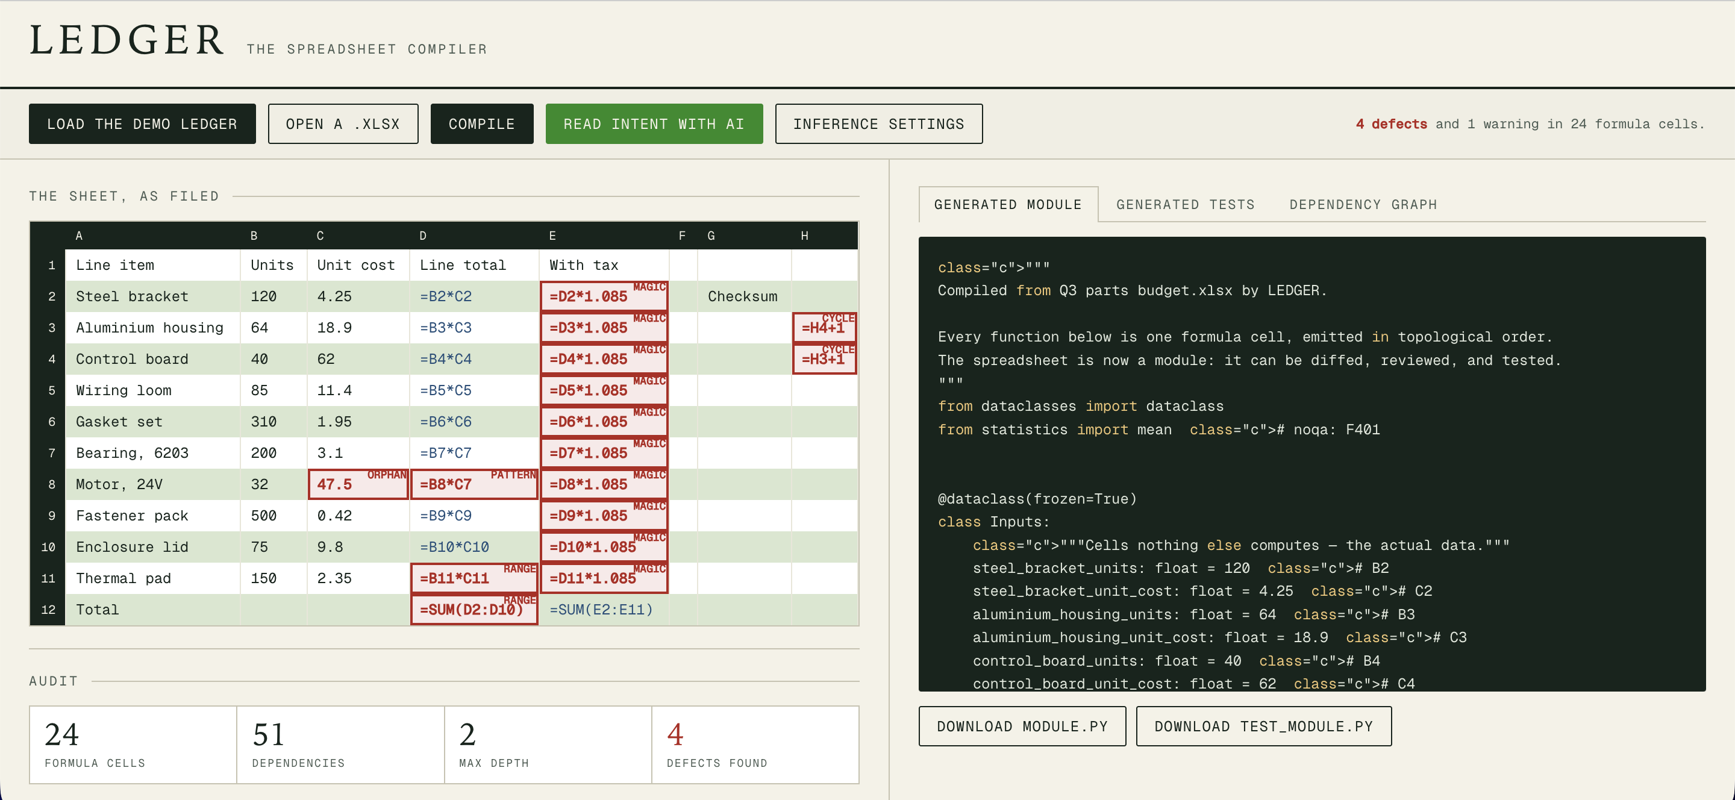The height and width of the screenshot is (800, 1735).
Task: Select the =D10*1.085 formula cell
Action: (x=604, y=547)
